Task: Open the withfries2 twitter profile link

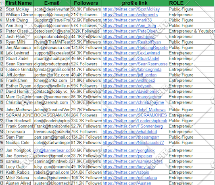Action: tap(129, 81)
